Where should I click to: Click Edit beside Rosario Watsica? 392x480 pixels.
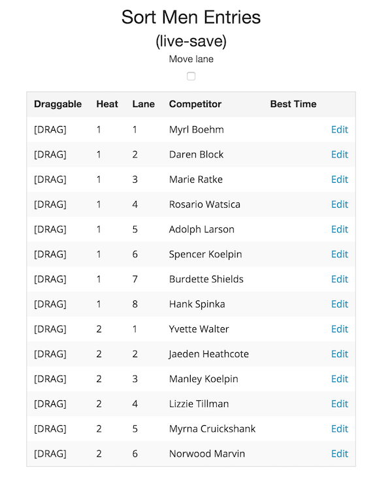coord(339,204)
